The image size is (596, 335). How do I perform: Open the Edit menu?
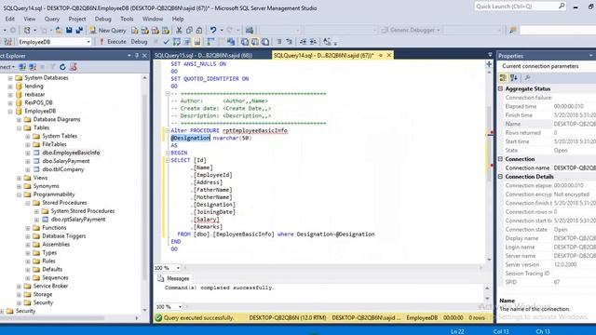tap(10, 19)
